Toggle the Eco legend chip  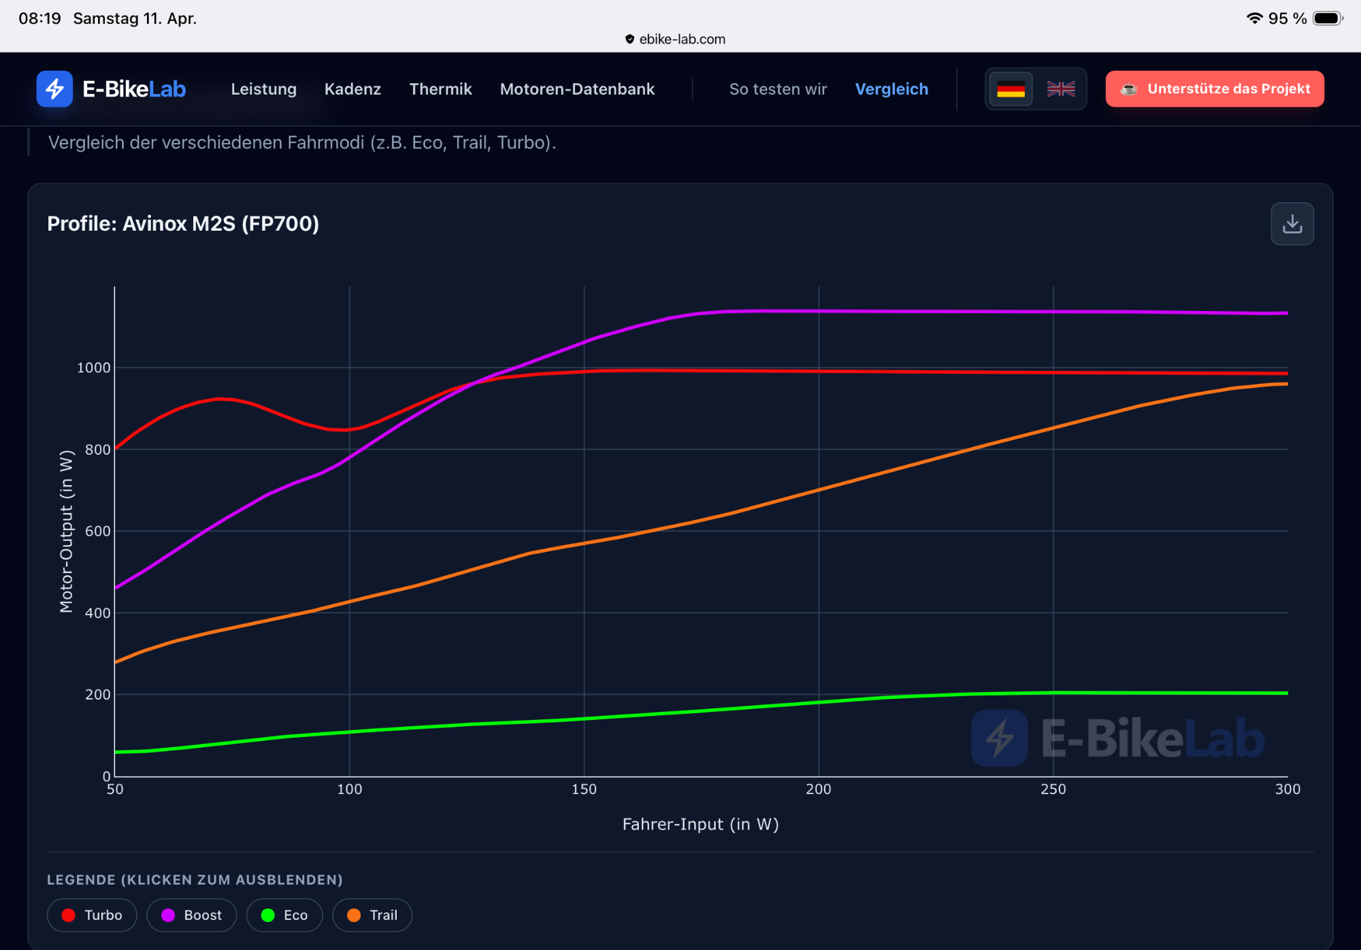pos(284,915)
